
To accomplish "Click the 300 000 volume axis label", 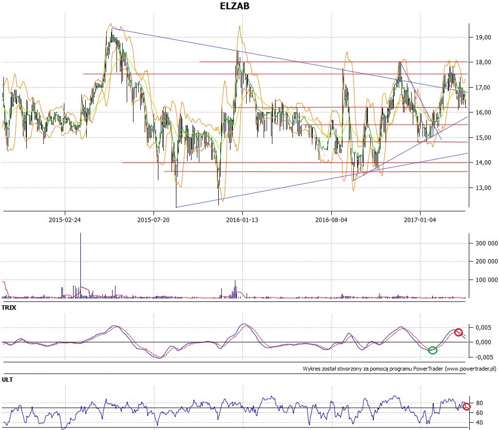I will click(487, 243).
